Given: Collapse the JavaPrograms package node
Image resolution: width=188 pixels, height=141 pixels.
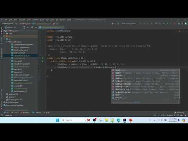Looking at the screenshot, I should (x=7, y=42).
